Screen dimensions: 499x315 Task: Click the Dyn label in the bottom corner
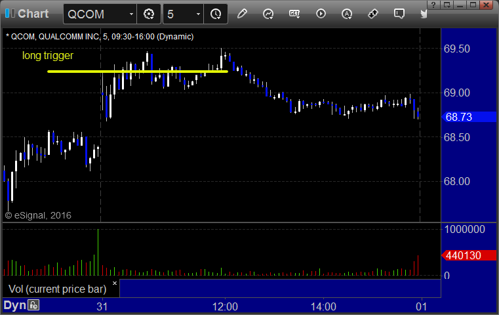[x=14, y=305]
